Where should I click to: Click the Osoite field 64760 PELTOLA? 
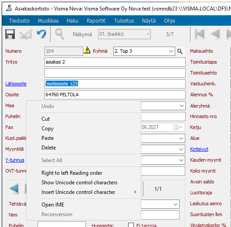pos(115,95)
